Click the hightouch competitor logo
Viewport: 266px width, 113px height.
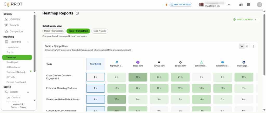click(117, 62)
